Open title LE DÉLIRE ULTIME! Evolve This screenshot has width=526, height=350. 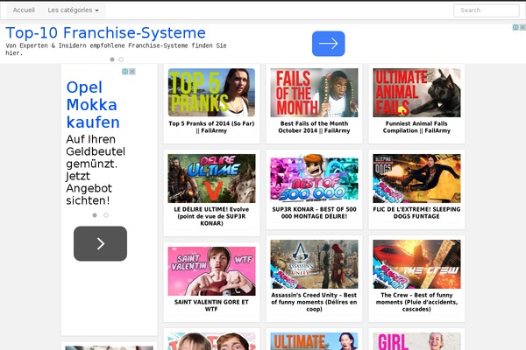pos(211,216)
